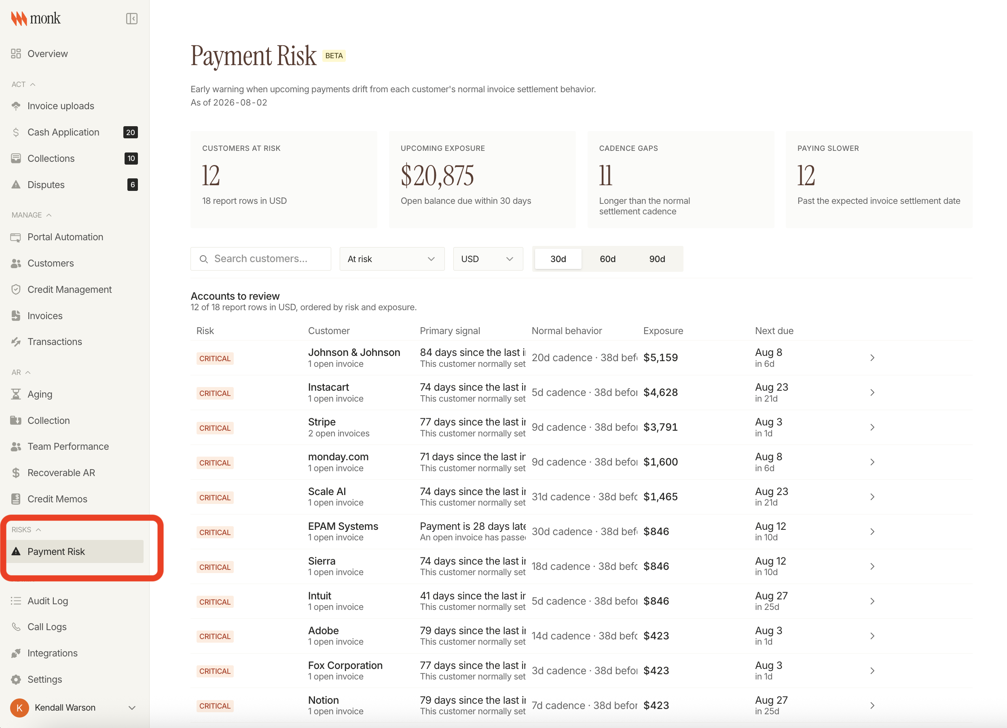Screen dimensions: 1007x728
Task: Open Adobe row details chevron
Action: pyautogui.click(x=872, y=636)
